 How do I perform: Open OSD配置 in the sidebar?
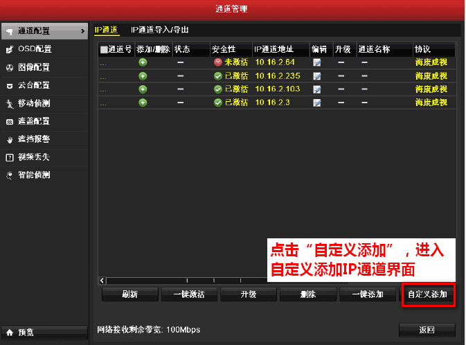click(35, 49)
